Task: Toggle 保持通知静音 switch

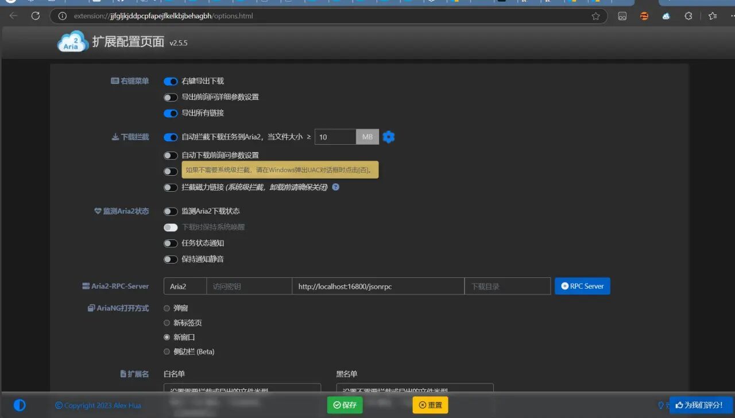Action: (171, 260)
